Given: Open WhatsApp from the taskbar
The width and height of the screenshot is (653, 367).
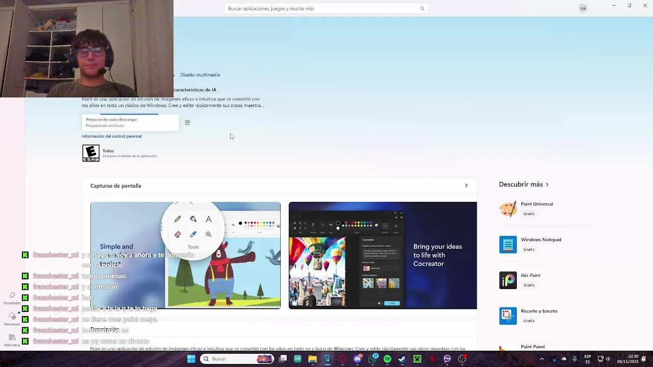Looking at the screenshot, I should pos(373,359).
